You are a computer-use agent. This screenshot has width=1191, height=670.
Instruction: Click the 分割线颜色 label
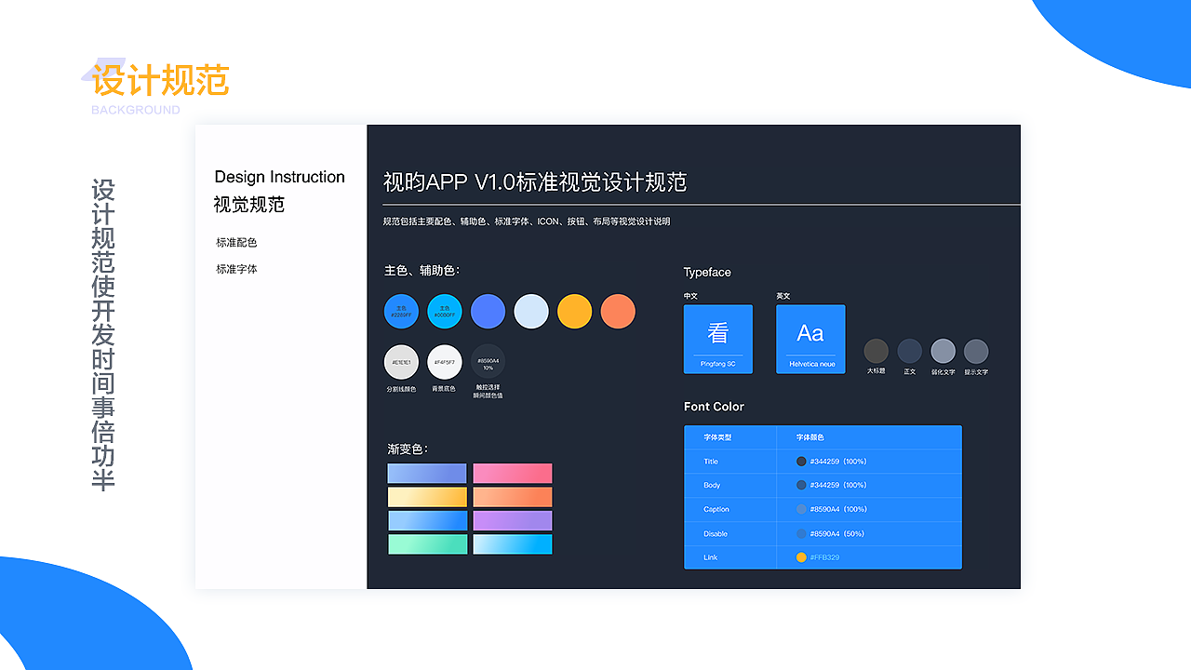(401, 389)
